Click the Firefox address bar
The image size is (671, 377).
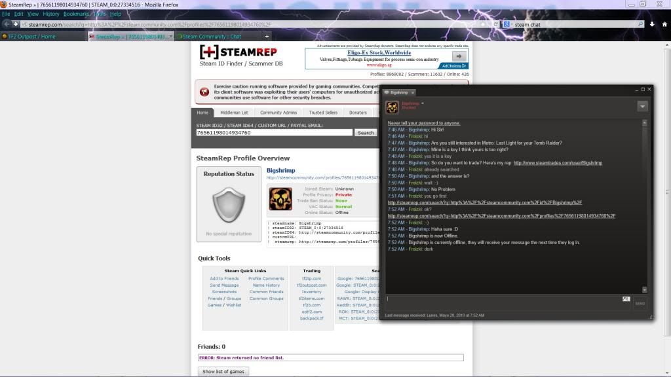pos(257,24)
